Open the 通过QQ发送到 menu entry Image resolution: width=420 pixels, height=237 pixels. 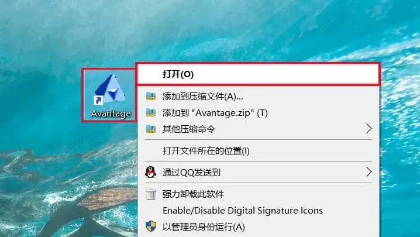coord(259,172)
